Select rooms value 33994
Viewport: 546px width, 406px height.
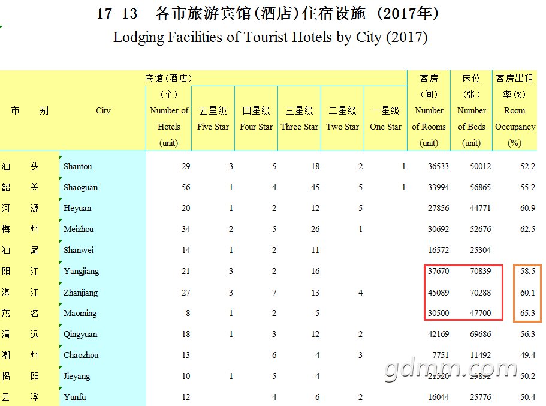tap(438, 187)
